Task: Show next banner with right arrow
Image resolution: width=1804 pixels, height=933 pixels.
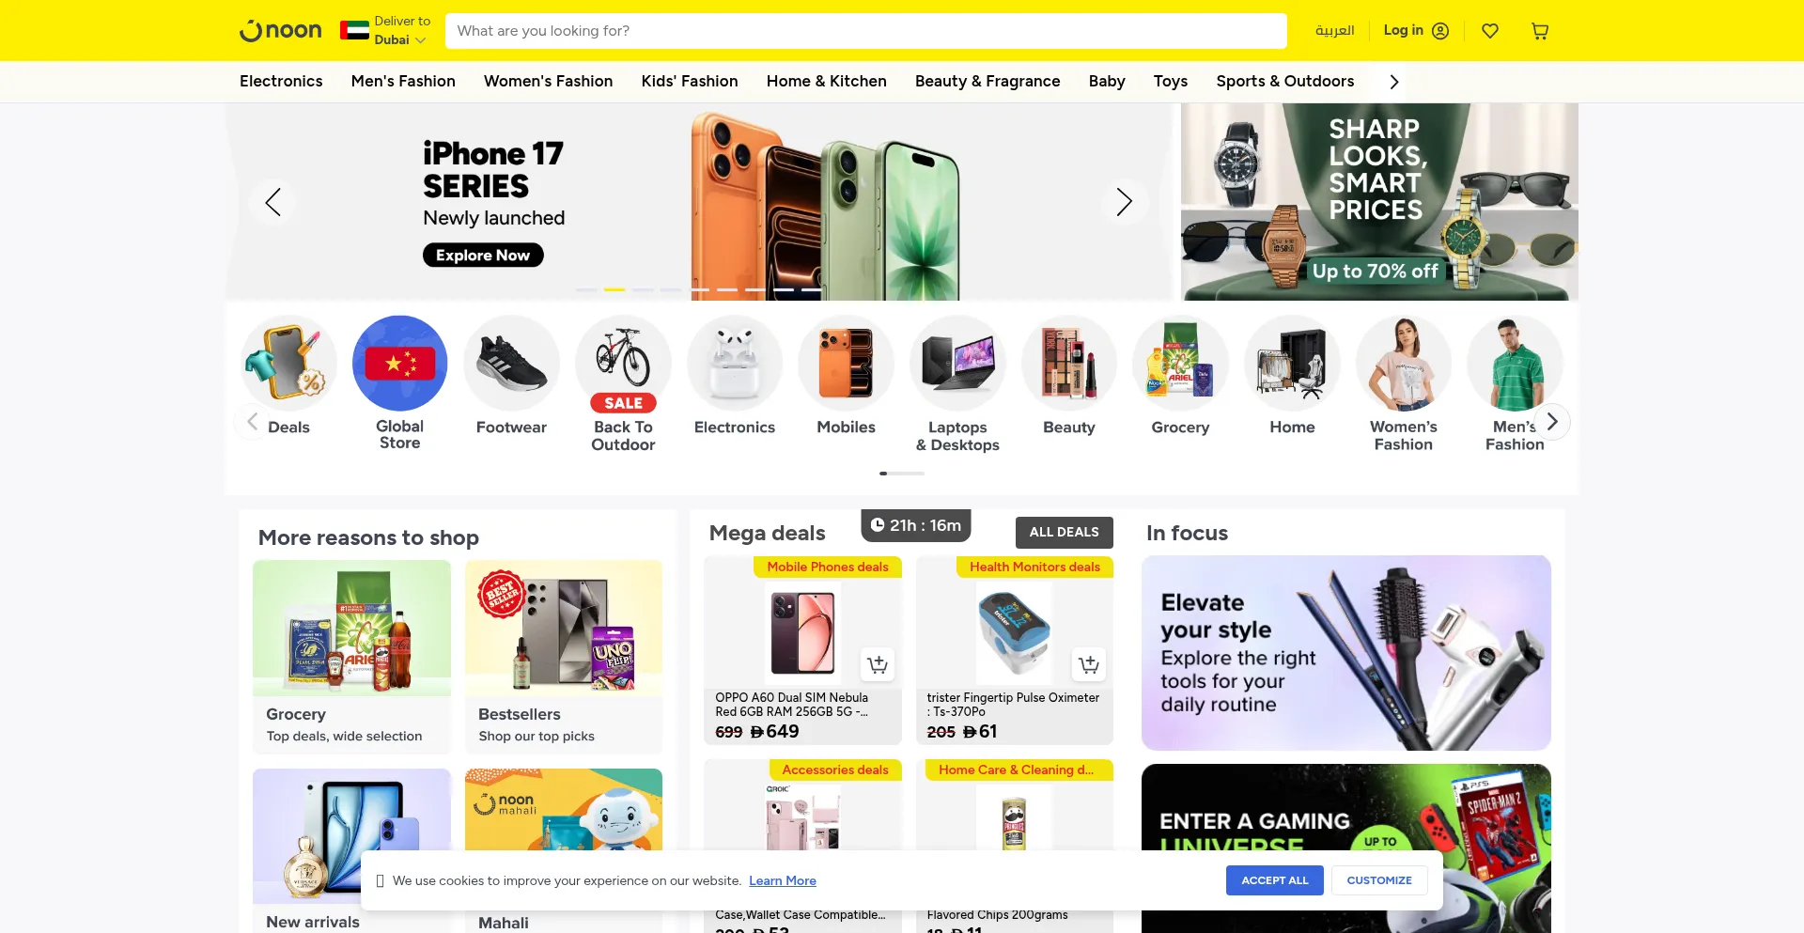Action: (1124, 202)
